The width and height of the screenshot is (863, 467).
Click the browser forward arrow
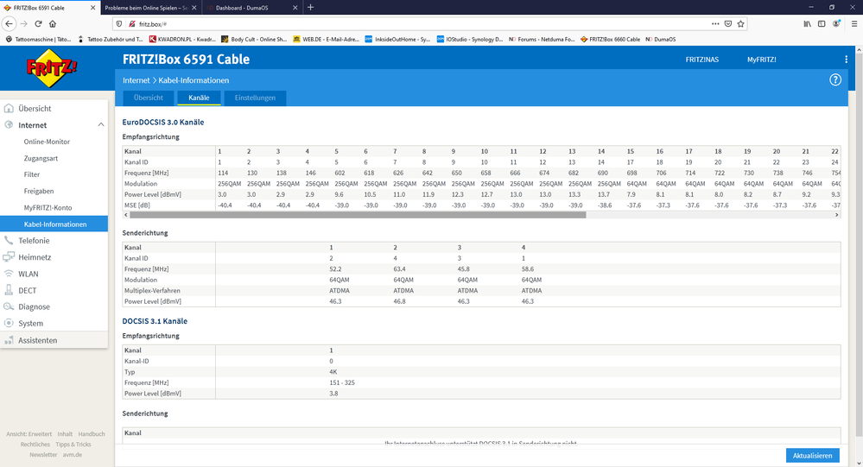point(23,23)
